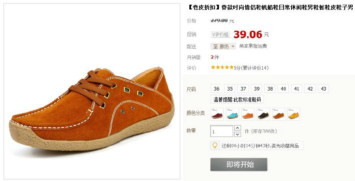
Task: Increase quantity with the up arrow
Action: (237, 128)
